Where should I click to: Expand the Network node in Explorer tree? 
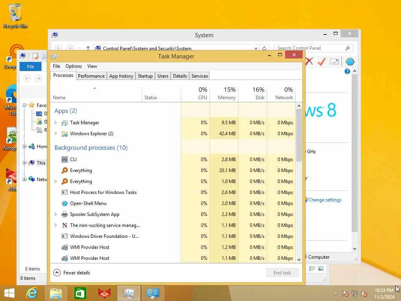(x=25, y=179)
